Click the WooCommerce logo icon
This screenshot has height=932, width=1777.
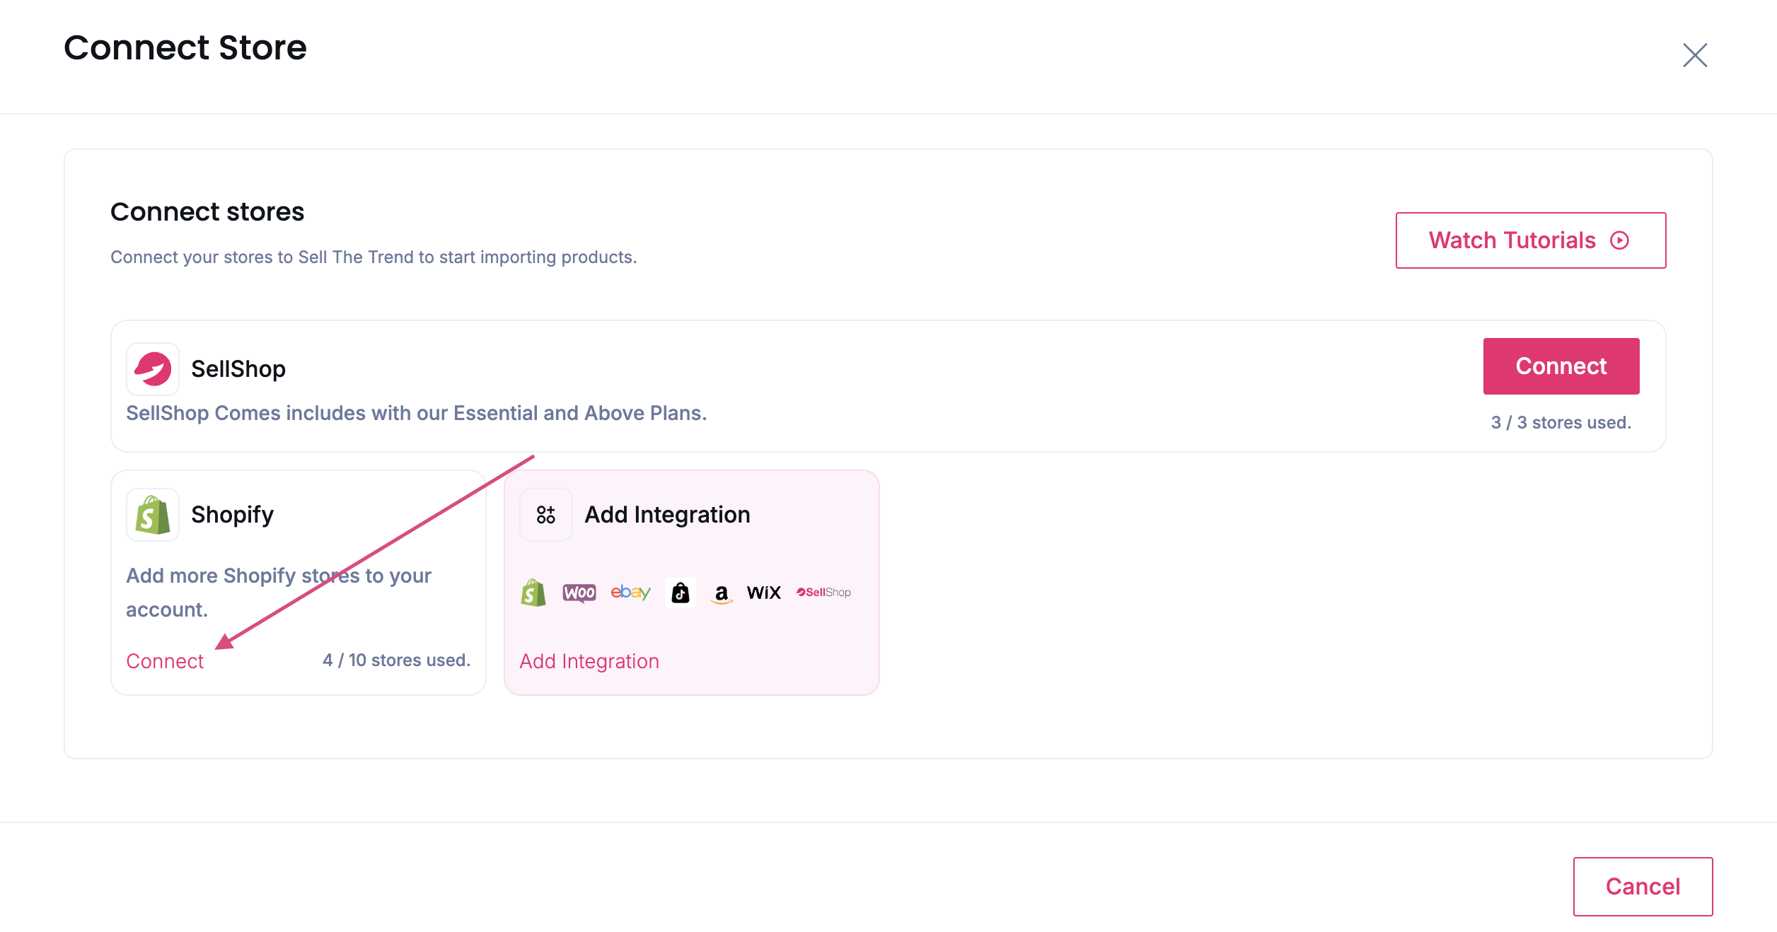[x=579, y=593]
